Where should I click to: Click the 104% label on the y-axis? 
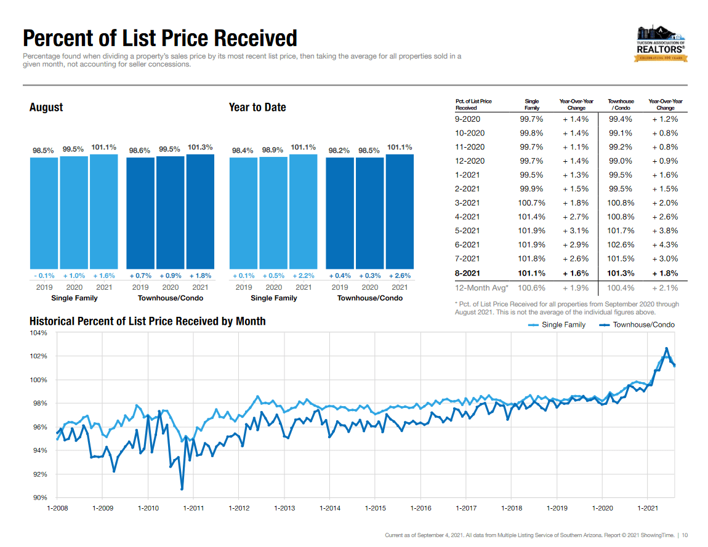39,333
